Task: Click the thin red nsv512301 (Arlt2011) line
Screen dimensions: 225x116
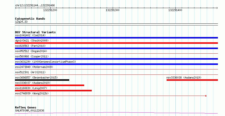Action: [x=116, y=75]
